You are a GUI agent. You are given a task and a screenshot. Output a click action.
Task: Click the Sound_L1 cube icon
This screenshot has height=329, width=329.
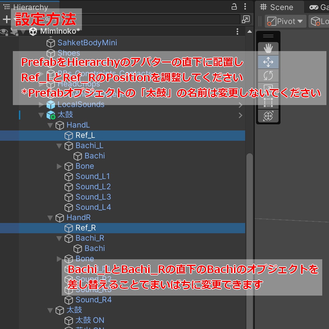click(69, 177)
